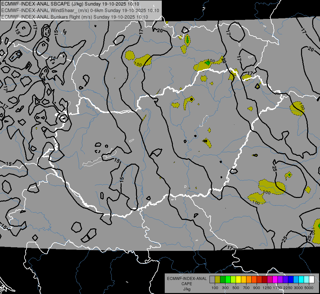Click the 1750 value under the legend
The width and height of the screenshot is (320, 294).
tap(278, 288)
